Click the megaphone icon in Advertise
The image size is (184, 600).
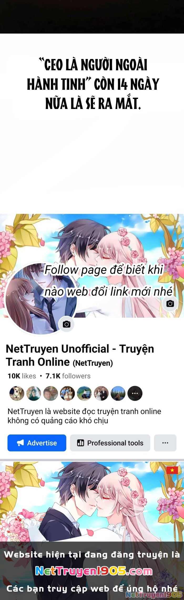click(x=21, y=443)
